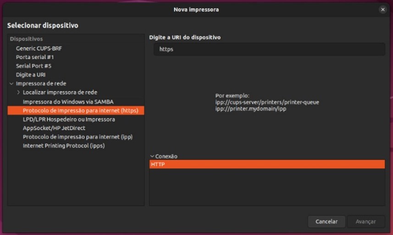Select Porta serial #1 device

point(35,57)
